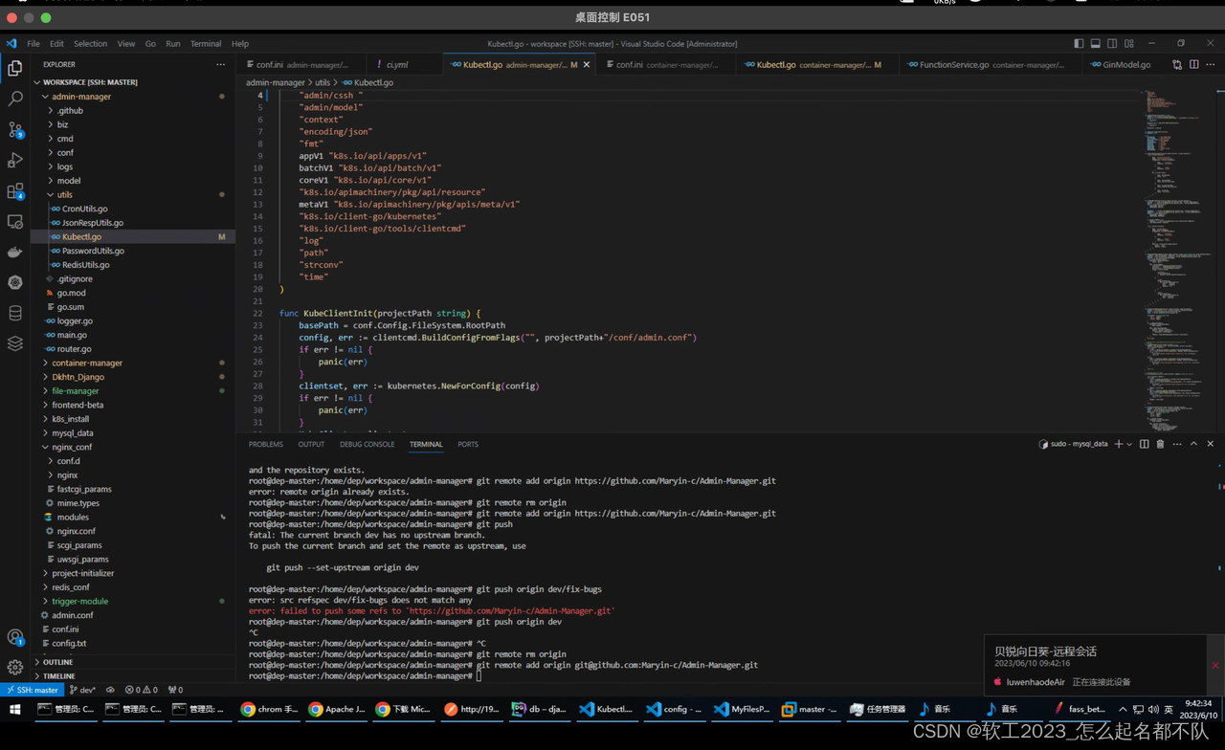
Task: Open the Search view in activity bar
Action: click(x=14, y=99)
